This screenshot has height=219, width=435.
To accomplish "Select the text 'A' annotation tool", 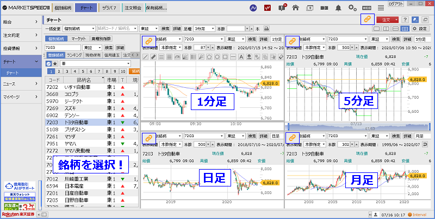I will [241, 57].
